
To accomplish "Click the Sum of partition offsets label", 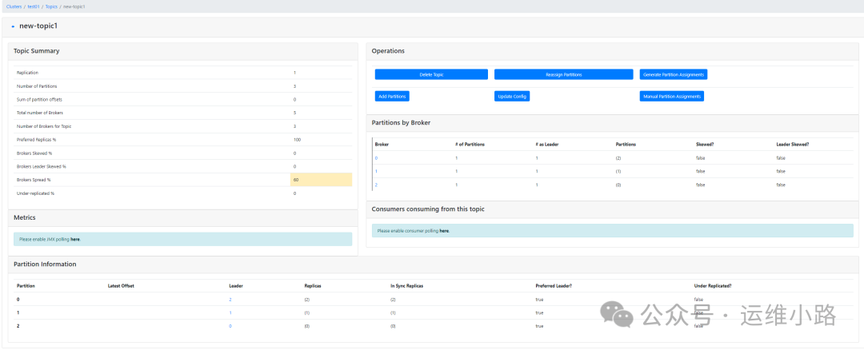I will pyautogui.click(x=40, y=100).
